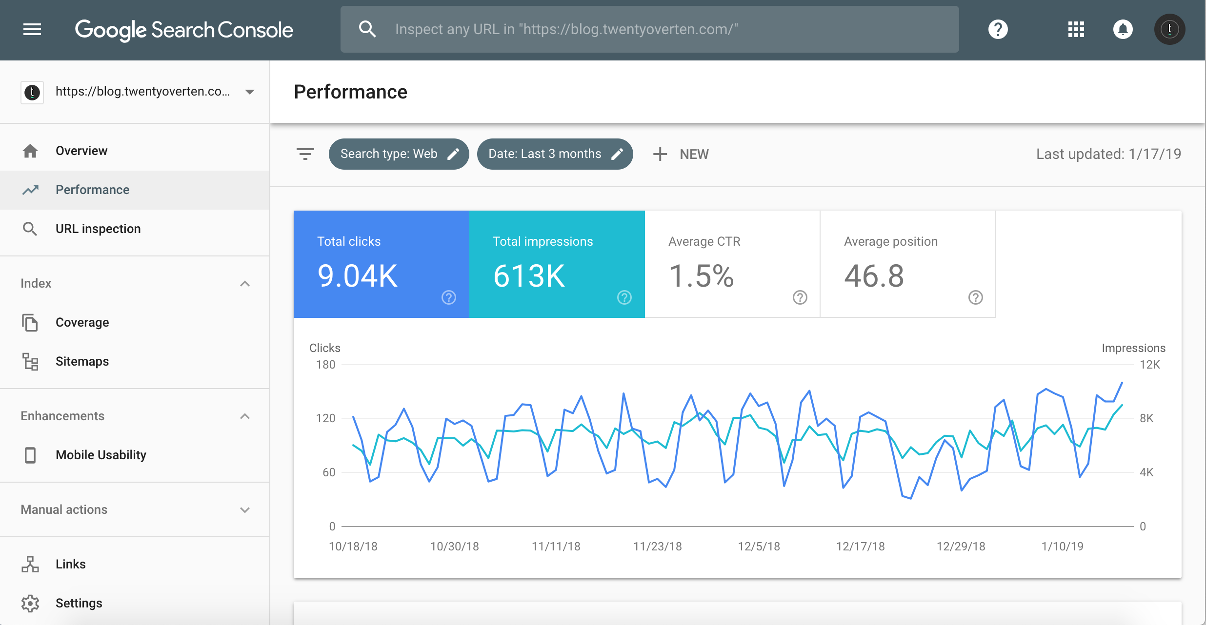Open the Mobile Usability report
Viewport: 1206px width, 625px height.
coord(100,454)
